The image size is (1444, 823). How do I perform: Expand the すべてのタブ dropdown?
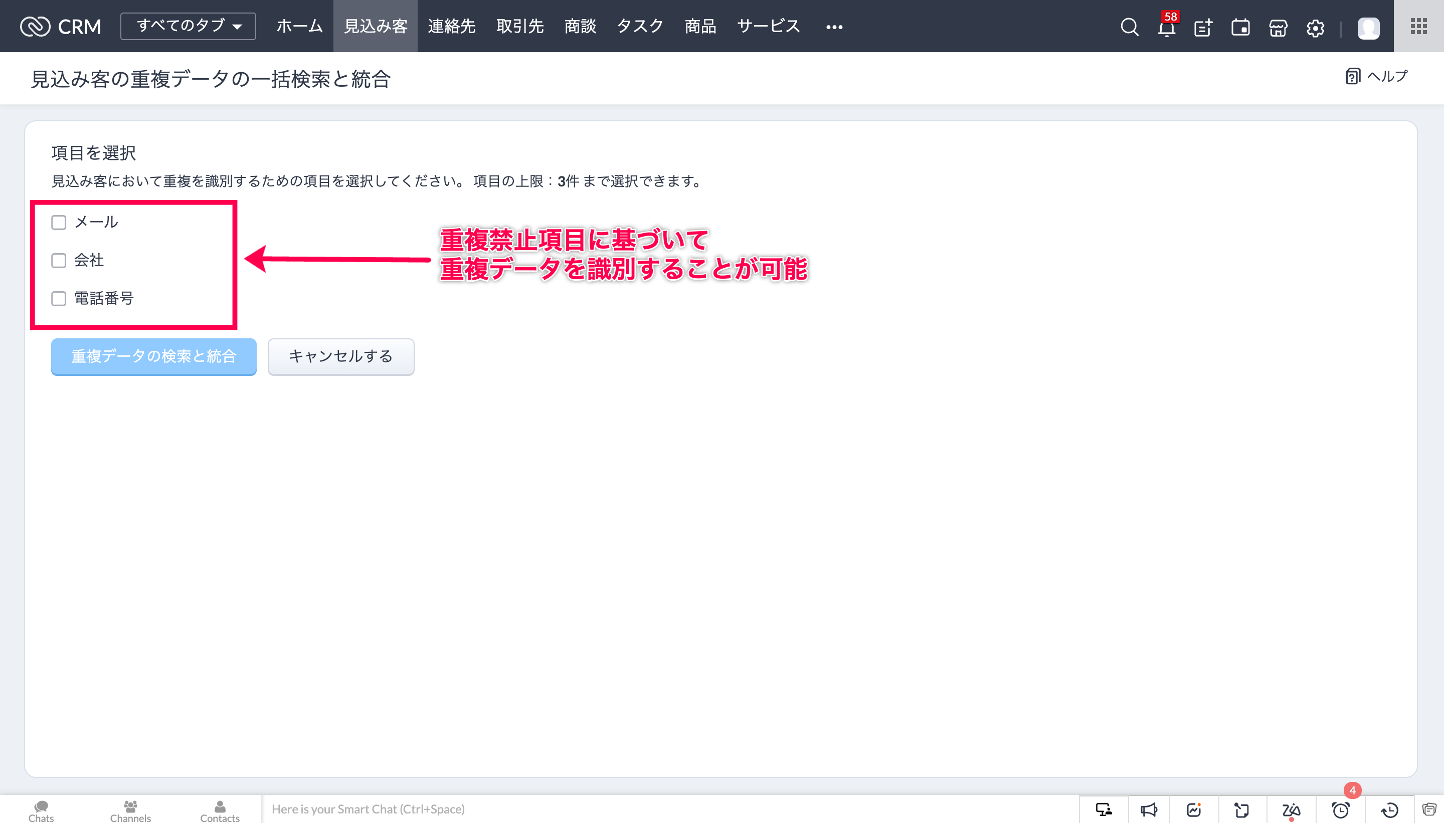point(189,26)
